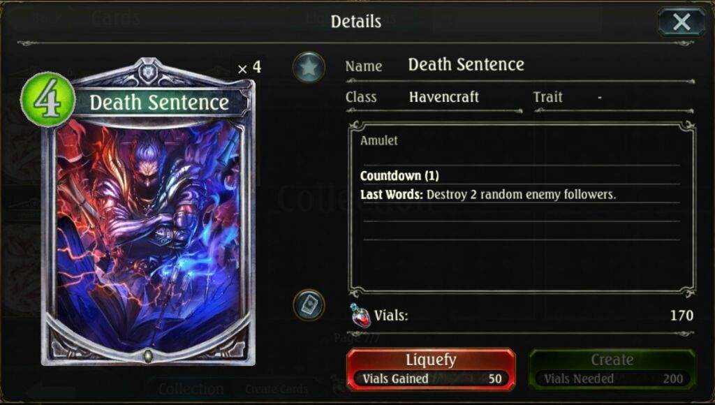Click the 170 vials total amount

point(681,315)
